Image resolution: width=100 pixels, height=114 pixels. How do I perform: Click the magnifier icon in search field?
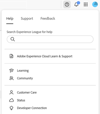click(13, 39)
